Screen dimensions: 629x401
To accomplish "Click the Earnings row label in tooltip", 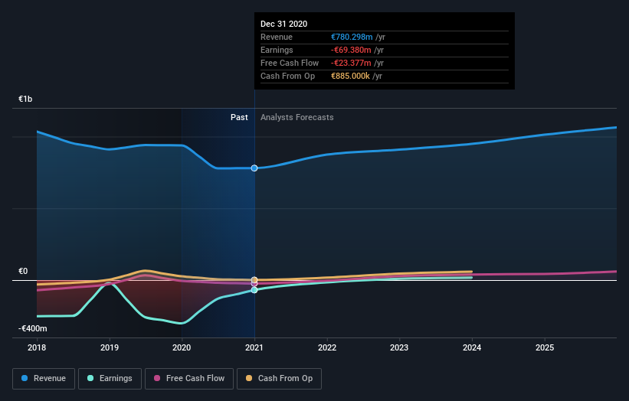I will (x=277, y=50).
